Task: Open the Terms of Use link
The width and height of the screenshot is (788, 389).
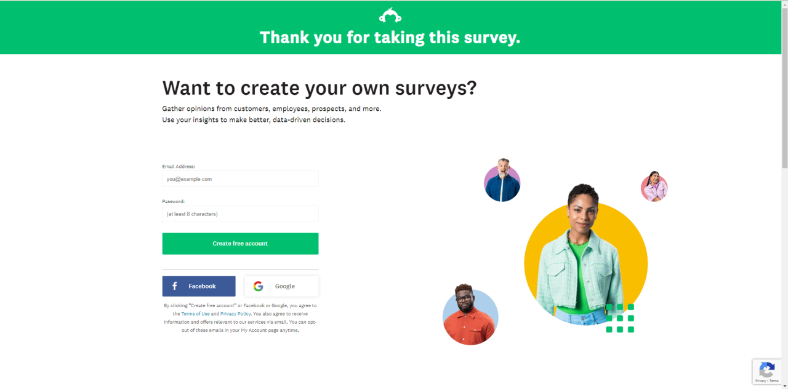Action: click(x=195, y=314)
